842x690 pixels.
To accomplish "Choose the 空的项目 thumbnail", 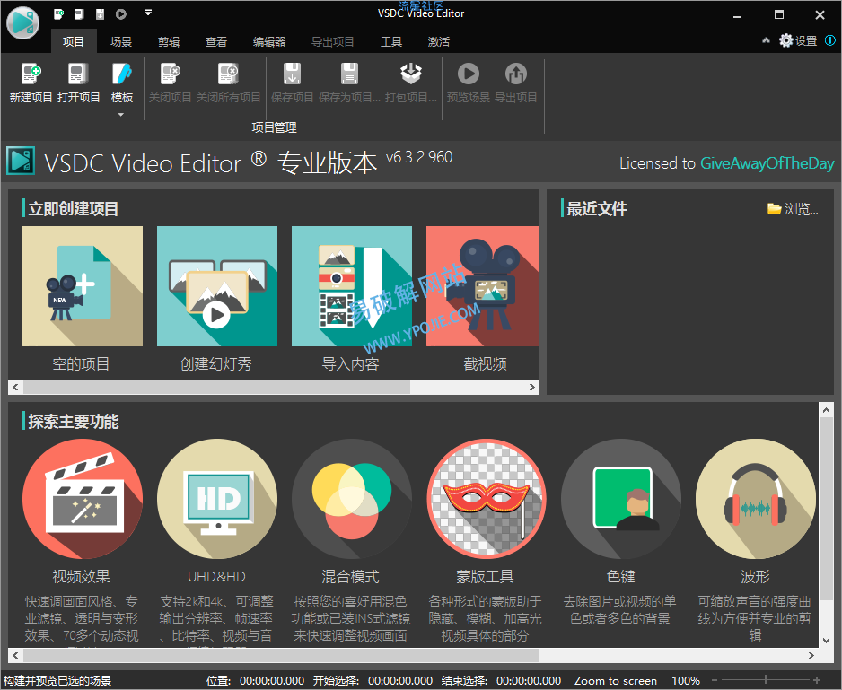I will [83, 286].
